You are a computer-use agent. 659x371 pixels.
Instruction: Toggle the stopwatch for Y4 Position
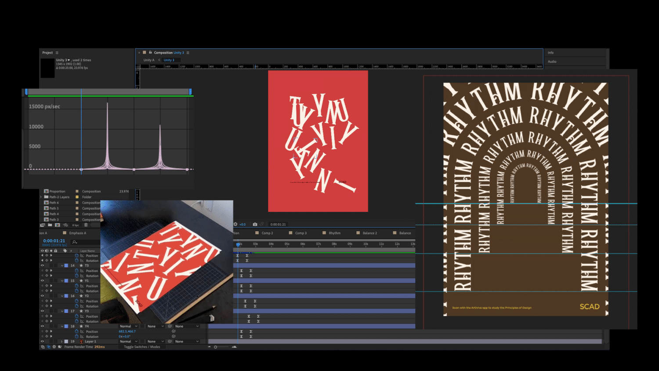76,331
